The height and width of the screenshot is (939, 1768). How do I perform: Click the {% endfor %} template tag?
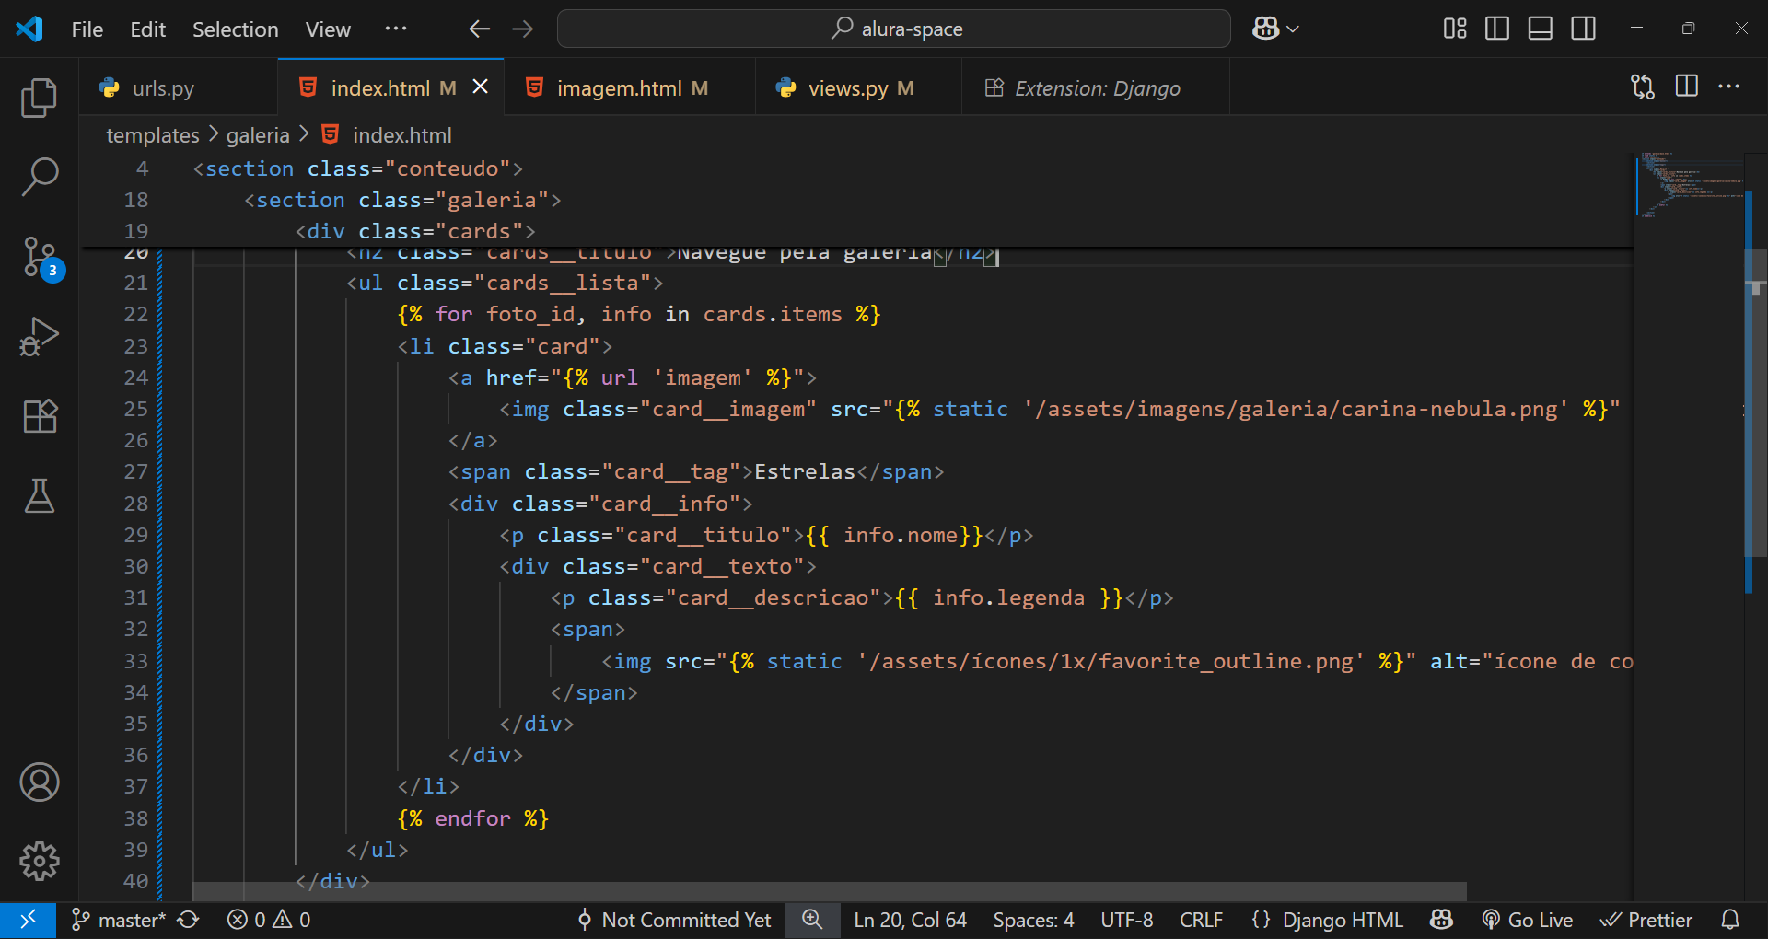tap(473, 818)
